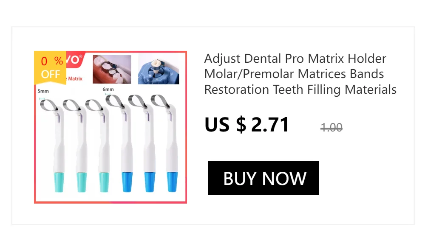Click the blue cap of the rightmost holder

(172, 182)
